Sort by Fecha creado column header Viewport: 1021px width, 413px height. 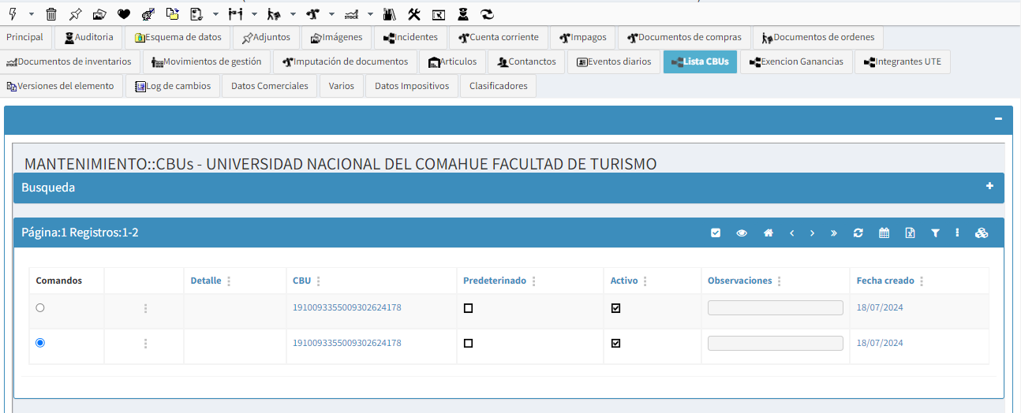pos(885,281)
